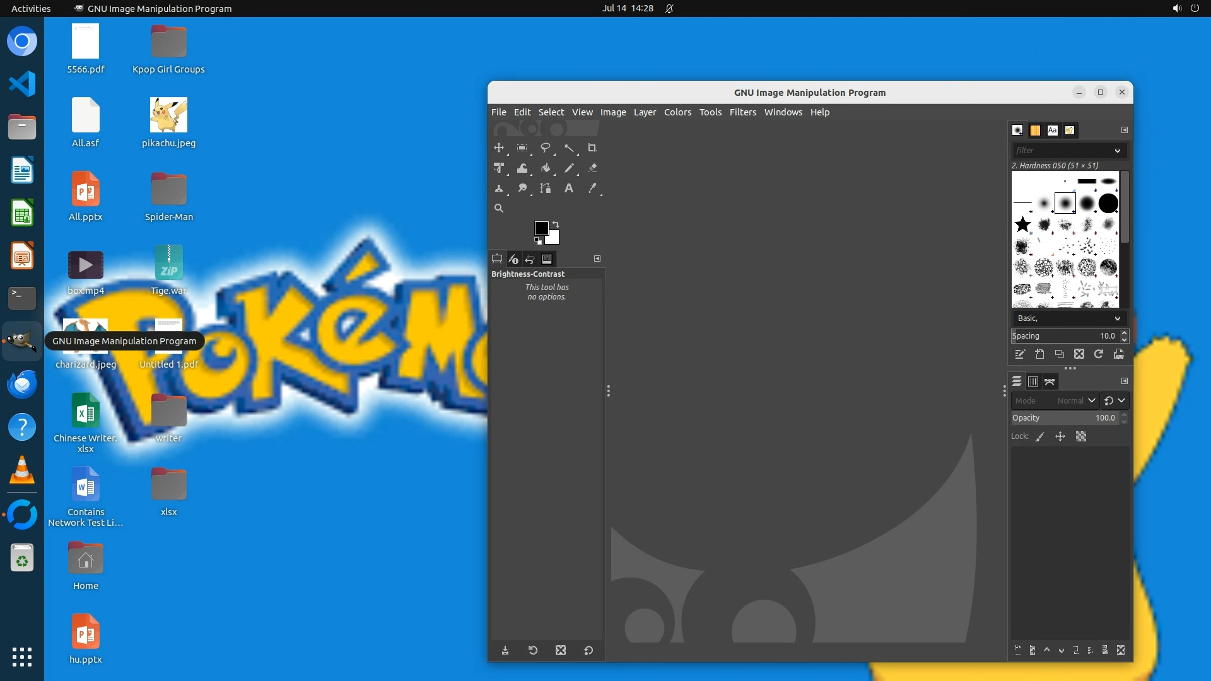
Task: Open the Filters menu
Action: coord(742,112)
